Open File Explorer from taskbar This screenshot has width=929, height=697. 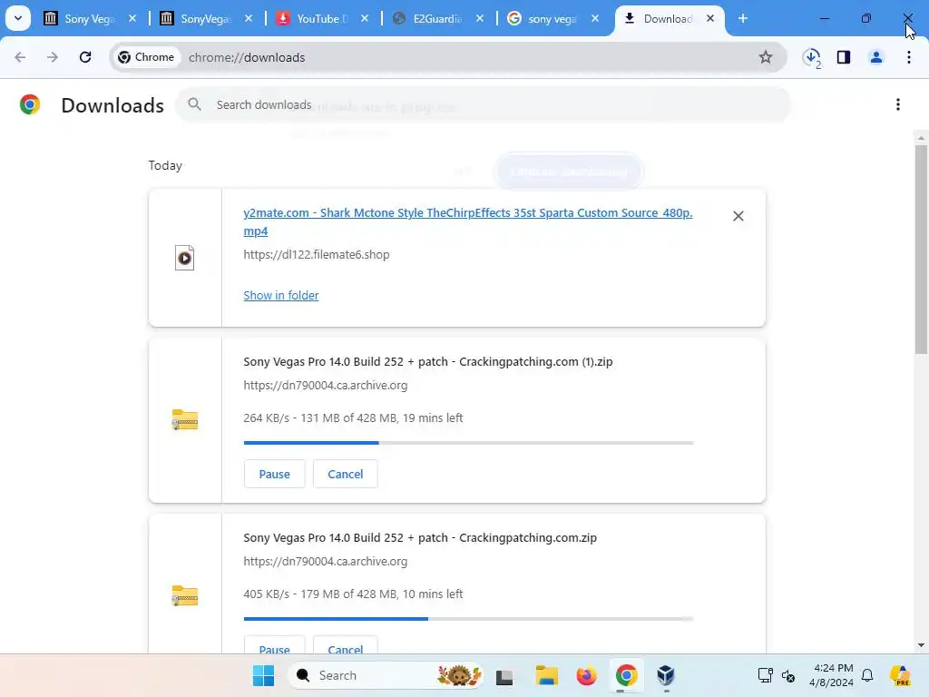click(546, 675)
